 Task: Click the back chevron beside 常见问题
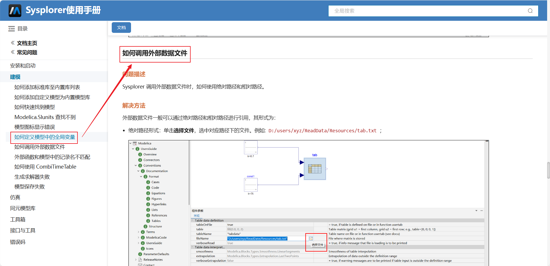[x=13, y=52]
